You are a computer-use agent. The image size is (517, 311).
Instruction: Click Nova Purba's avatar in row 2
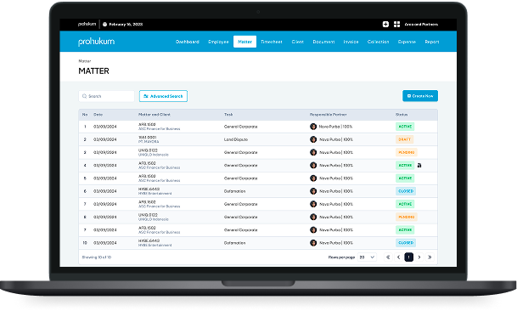[313, 139]
